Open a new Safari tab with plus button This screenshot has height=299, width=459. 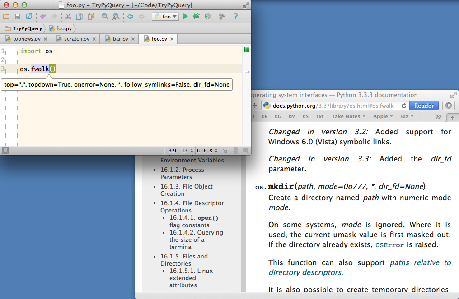tap(453, 118)
